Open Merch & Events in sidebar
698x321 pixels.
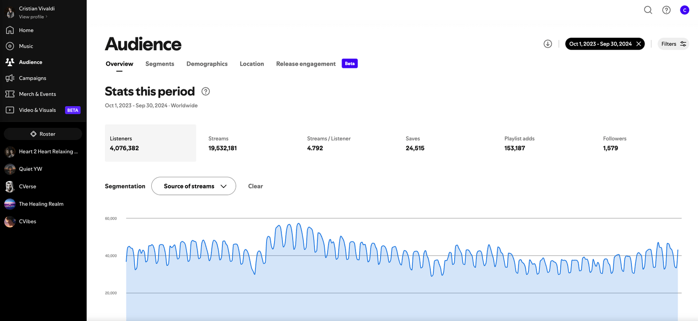coord(37,94)
